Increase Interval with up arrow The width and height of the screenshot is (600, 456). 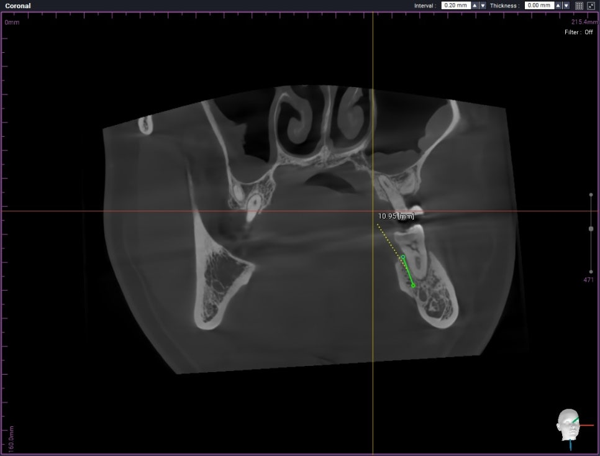coord(475,6)
